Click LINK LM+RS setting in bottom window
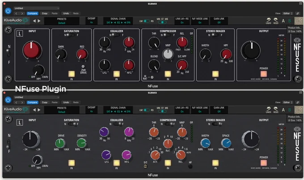Screen dimensions: 304x180 tap(182, 110)
